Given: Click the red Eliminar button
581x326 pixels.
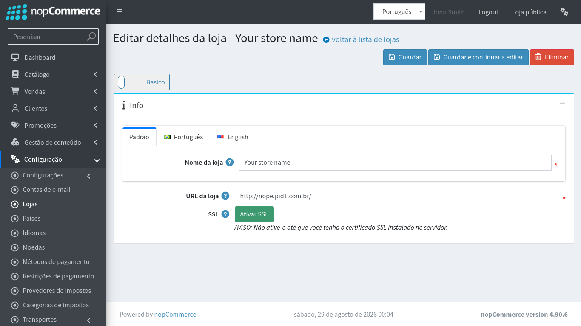Looking at the screenshot, I should (x=552, y=57).
